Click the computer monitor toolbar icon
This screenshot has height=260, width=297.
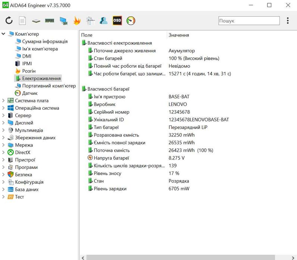(63, 20)
